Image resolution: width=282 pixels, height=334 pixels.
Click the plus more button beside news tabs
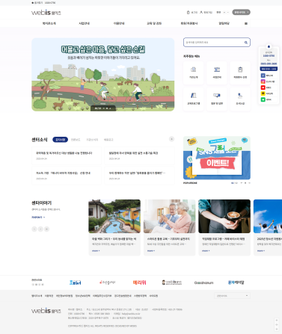click(171, 139)
